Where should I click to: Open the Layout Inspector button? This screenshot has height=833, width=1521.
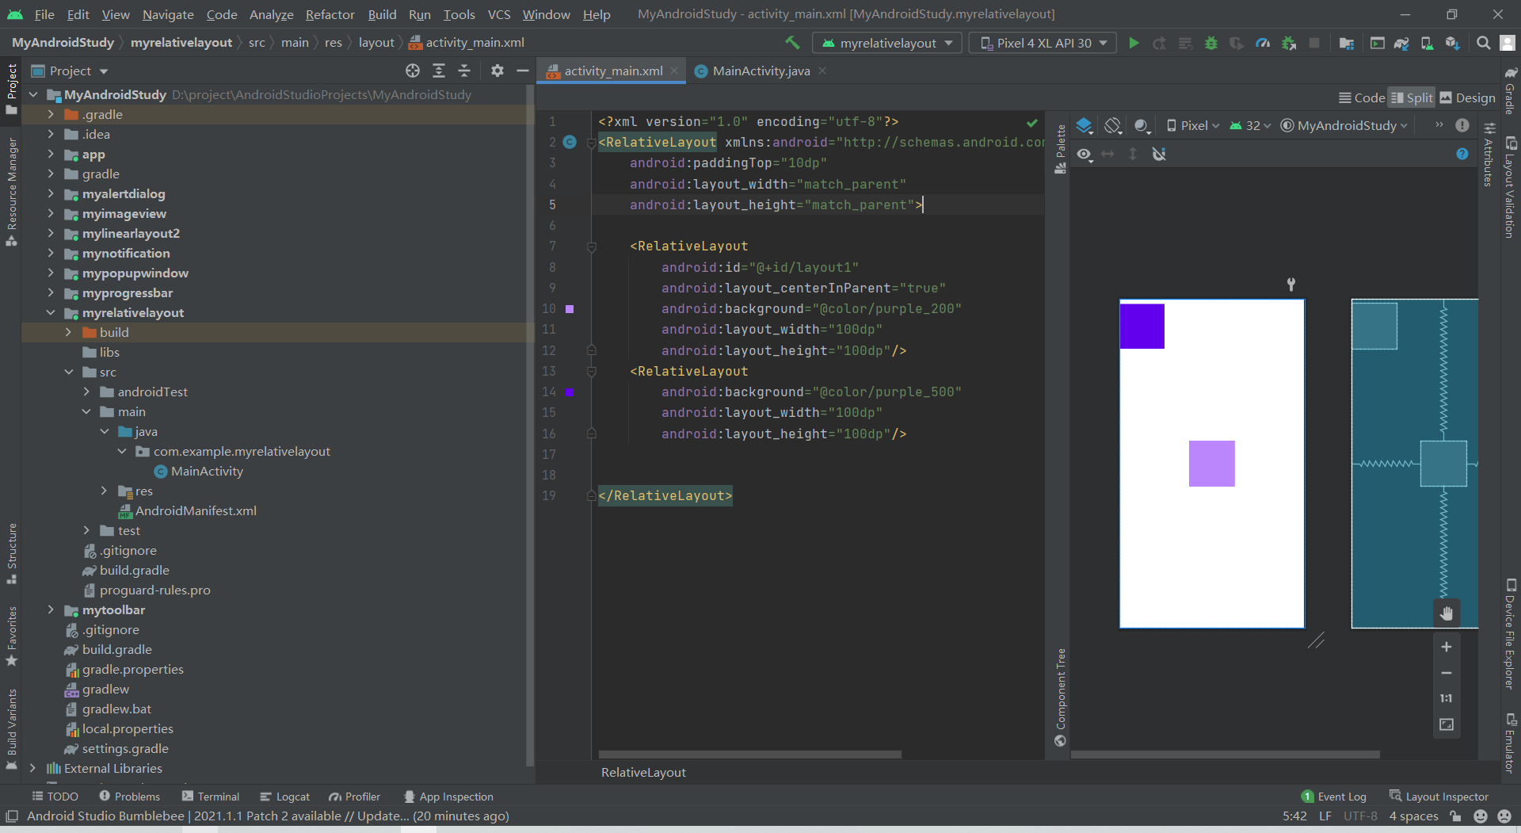pyautogui.click(x=1439, y=797)
